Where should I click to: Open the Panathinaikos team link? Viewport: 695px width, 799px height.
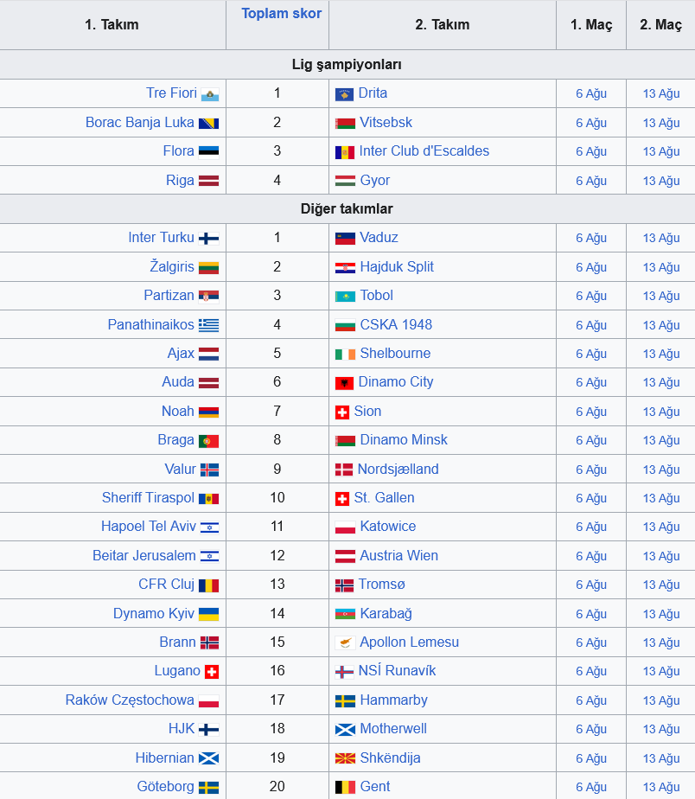[x=150, y=324]
